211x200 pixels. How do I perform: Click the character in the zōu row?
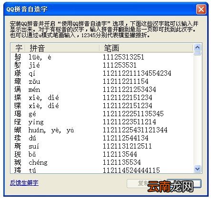tap(18, 81)
